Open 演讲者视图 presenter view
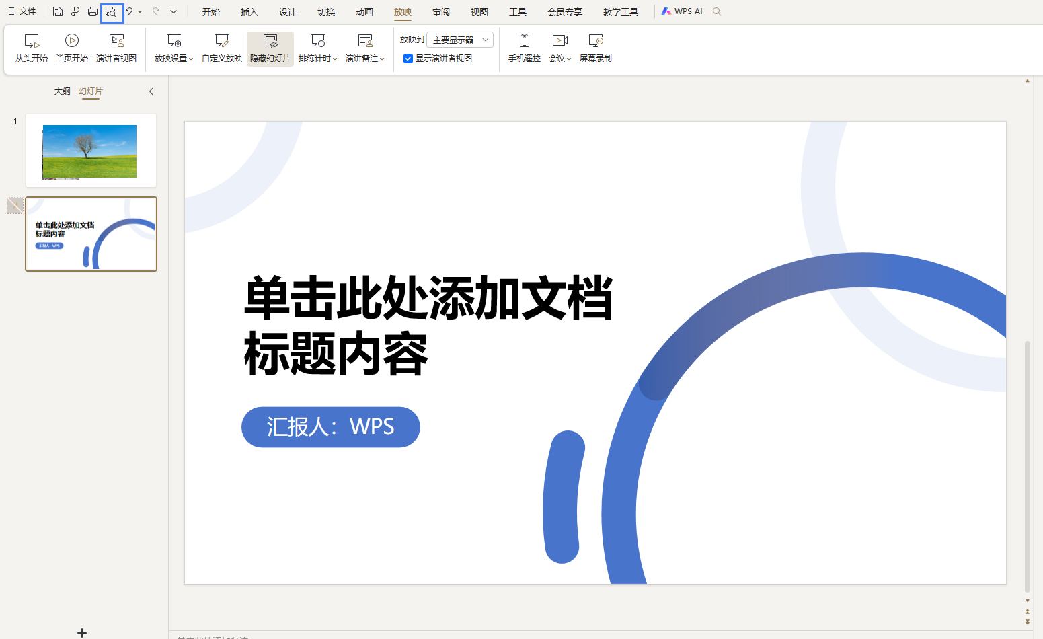 (x=116, y=48)
